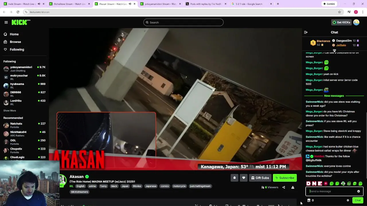This screenshot has height=206, width=367.
Task: Click the channel shop points icon
Action: coord(309,200)
